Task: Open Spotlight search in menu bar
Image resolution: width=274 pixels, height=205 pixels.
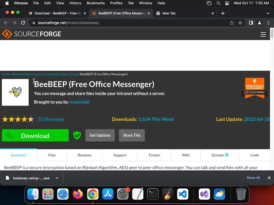Action: coord(218,3)
